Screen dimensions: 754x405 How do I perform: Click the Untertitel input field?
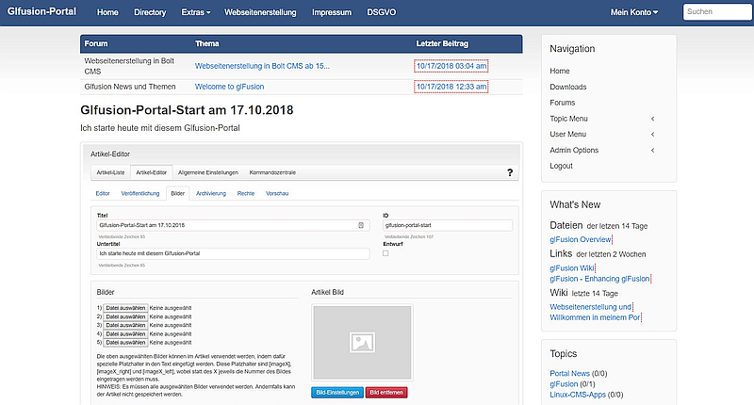tap(233, 253)
